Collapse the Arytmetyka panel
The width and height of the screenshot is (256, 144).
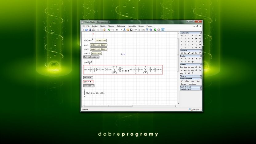(201, 33)
